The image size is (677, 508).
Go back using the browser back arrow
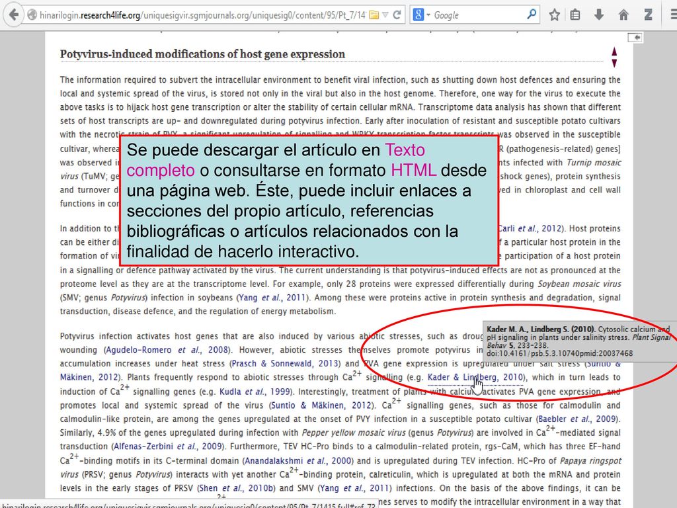[13, 15]
